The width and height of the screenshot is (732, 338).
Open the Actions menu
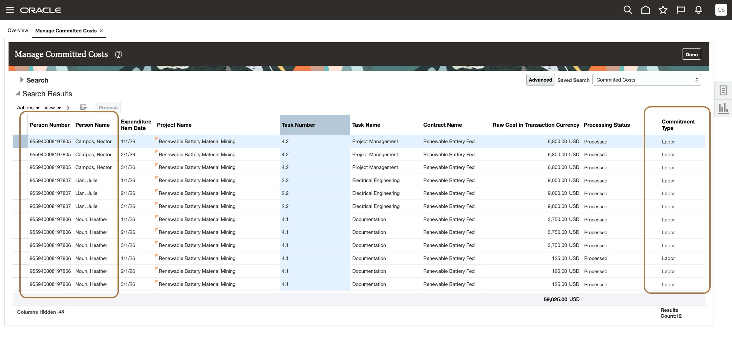pyautogui.click(x=28, y=108)
